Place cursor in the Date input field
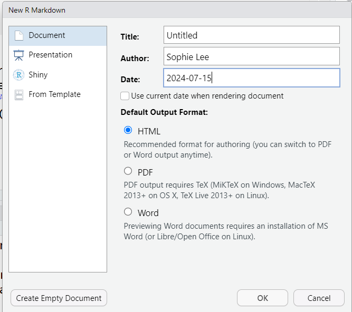352x312 pixels. click(x=251, y=78)
